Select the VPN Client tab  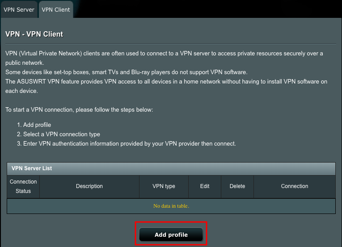tap(56, 9)
